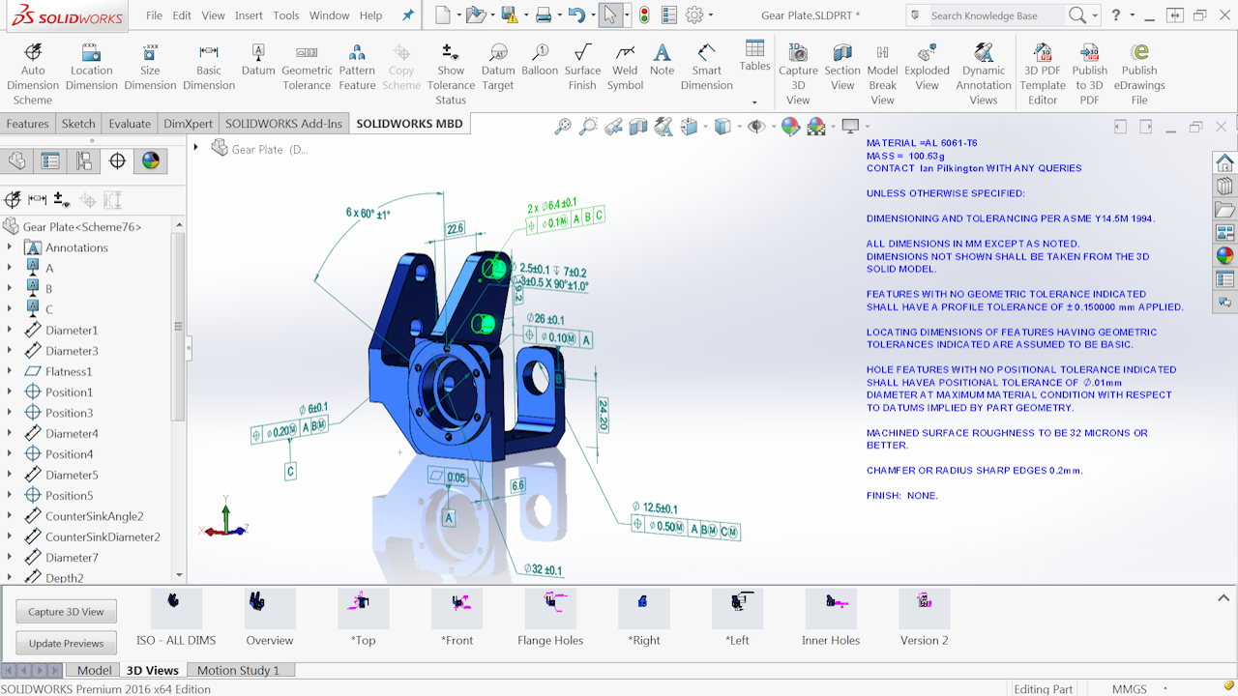The width and height of the screenshot is (1238, 696).
Task: Open the Tables dropdown arrow
Action: click(x=754, y=101)
